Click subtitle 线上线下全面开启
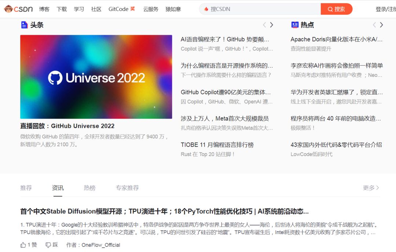This screenshot has height=252, width=396. point(336,102)
